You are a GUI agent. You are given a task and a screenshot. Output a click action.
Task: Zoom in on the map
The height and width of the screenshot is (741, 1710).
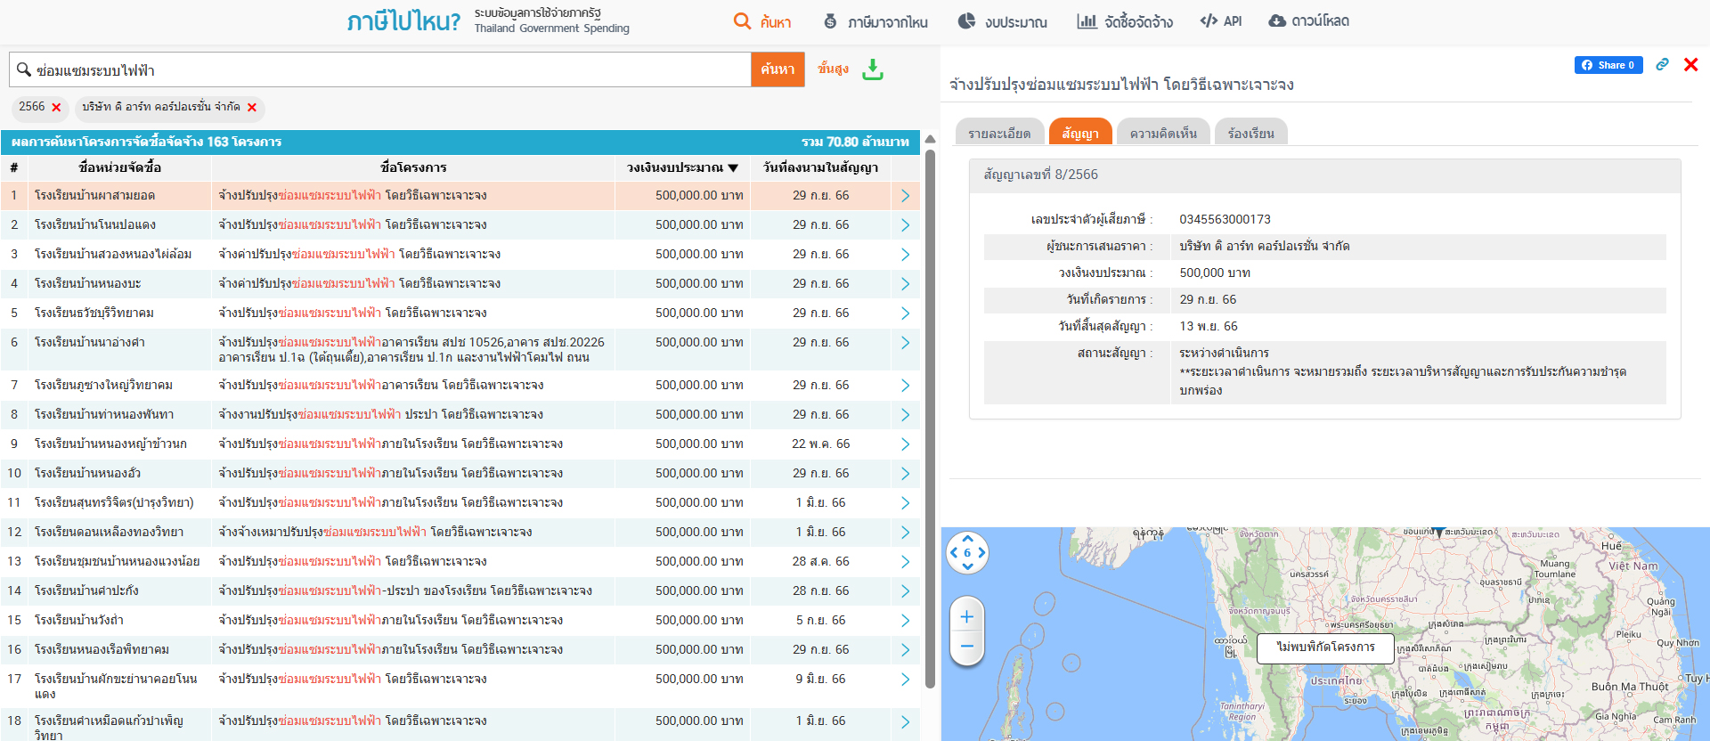click(966, 616)
